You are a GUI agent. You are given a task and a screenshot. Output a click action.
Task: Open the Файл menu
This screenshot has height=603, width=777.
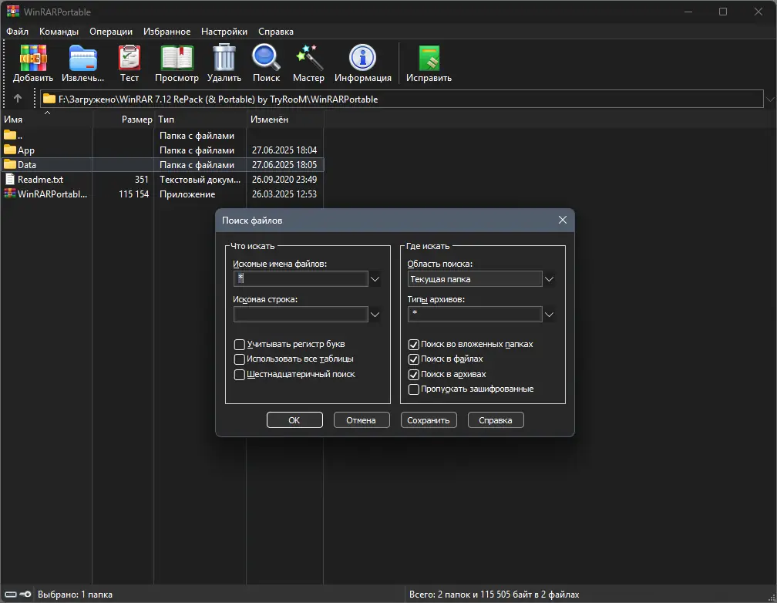click(x=17, y=32)
